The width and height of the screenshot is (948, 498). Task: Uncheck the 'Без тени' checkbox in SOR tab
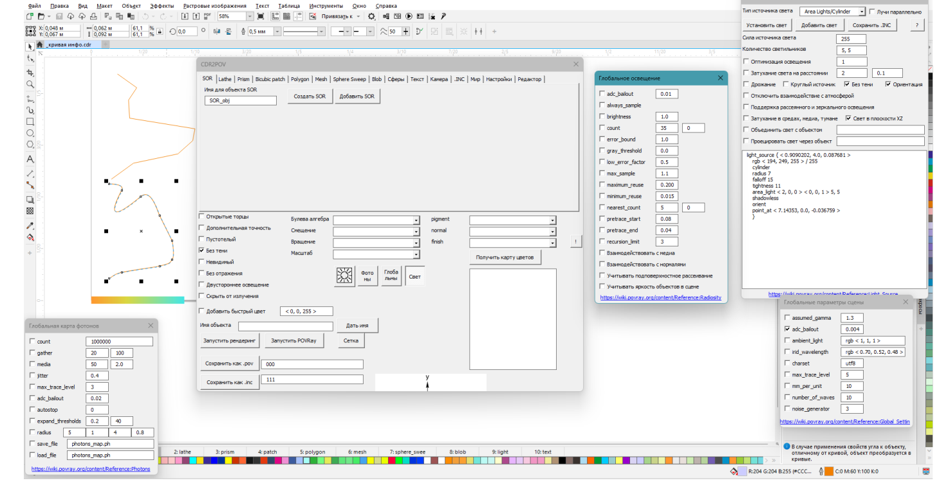[202, 251]
